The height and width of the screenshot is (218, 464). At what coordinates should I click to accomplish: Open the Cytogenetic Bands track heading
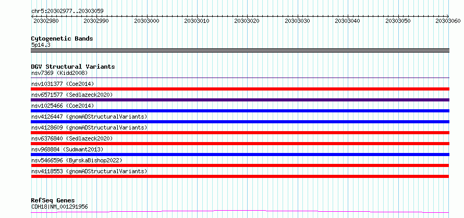click(62, 39)
